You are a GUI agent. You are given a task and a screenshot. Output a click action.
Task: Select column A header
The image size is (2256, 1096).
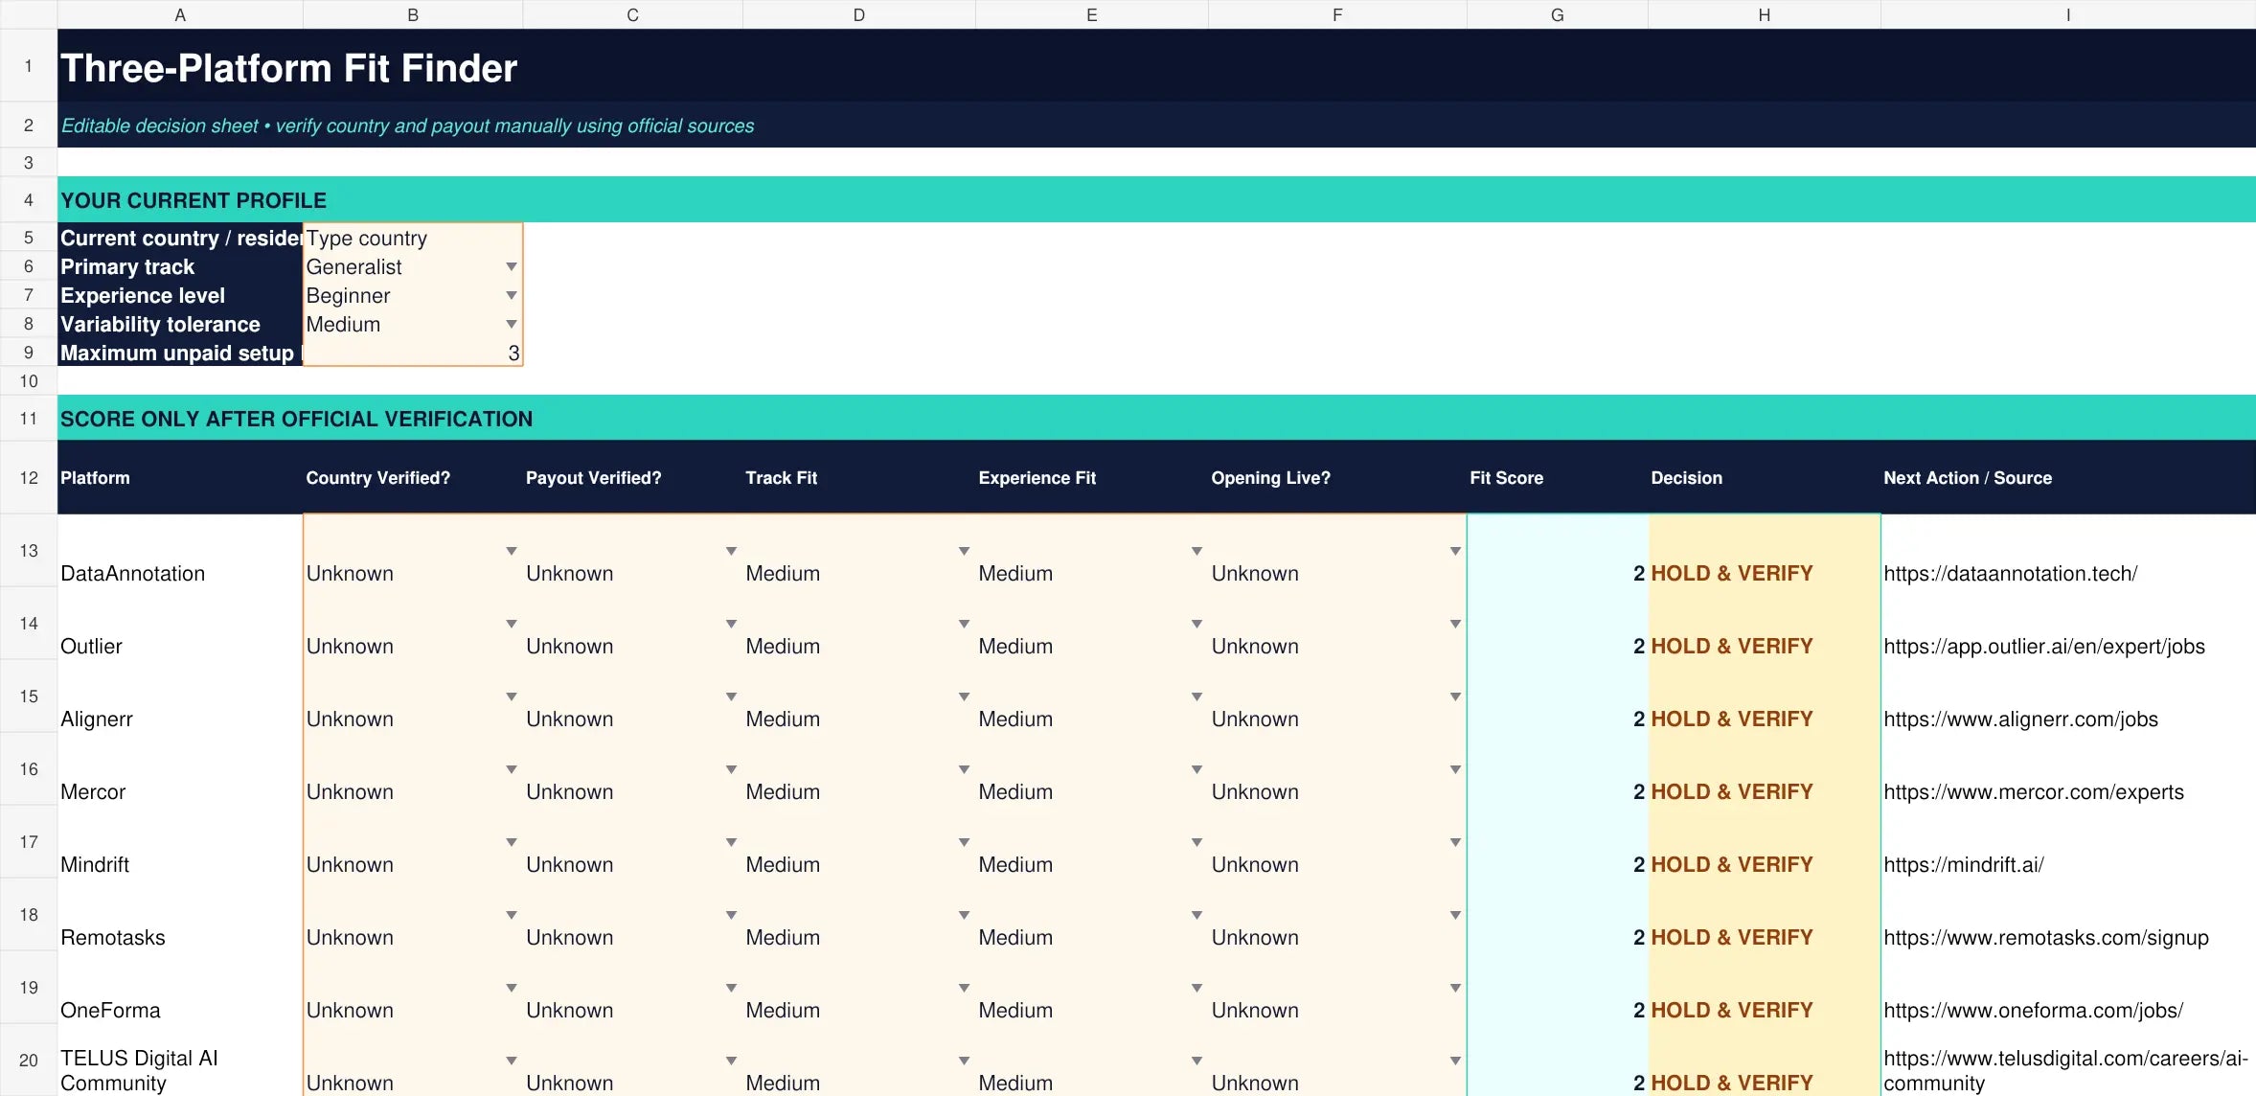[x=180, y=14]
